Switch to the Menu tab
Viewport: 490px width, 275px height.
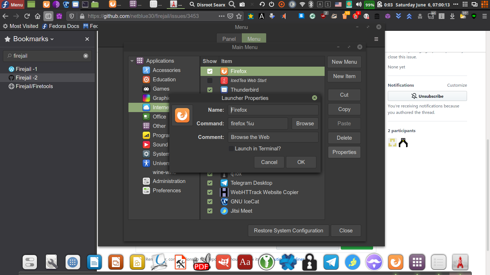point(254,39)
